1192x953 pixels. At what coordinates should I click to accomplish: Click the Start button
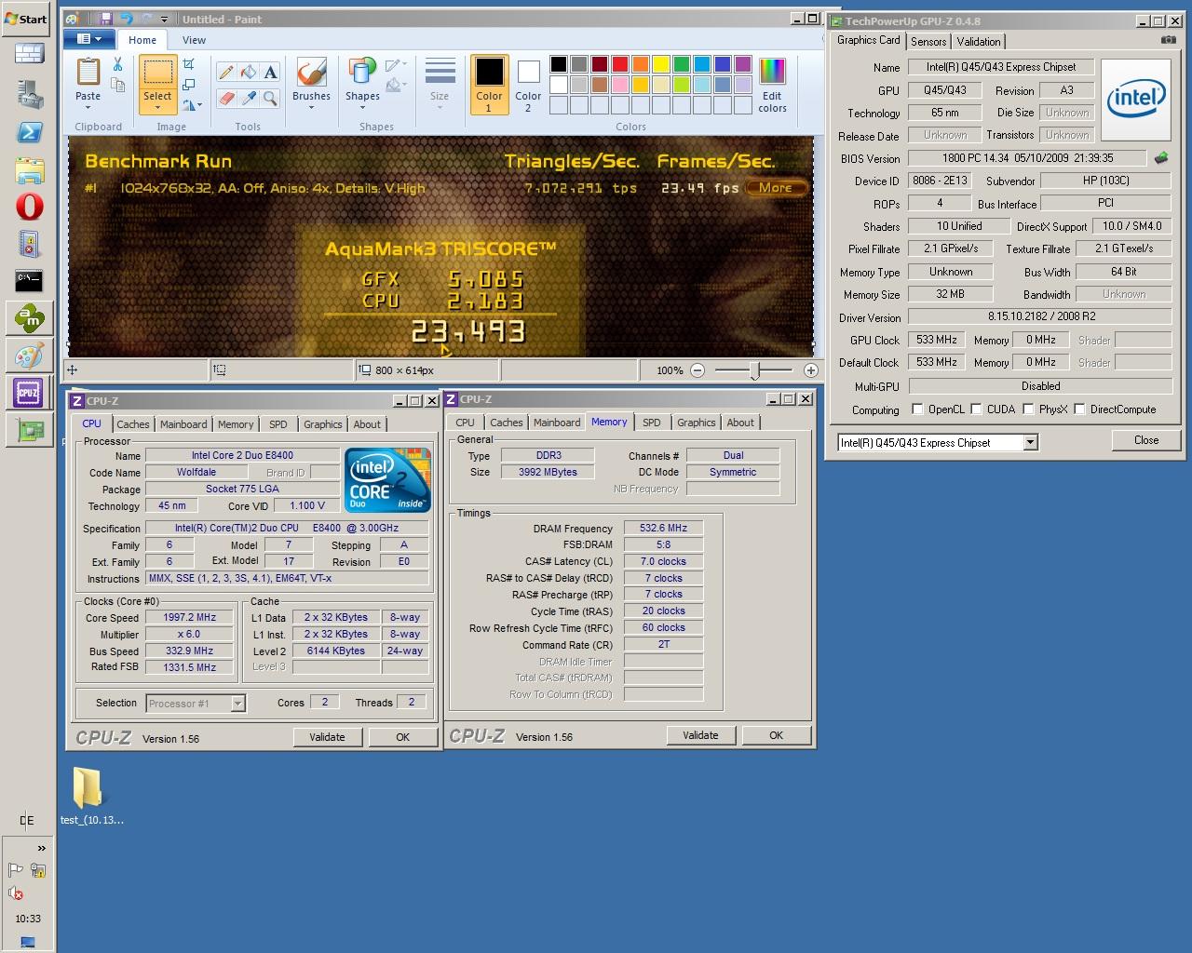point(26,19)
